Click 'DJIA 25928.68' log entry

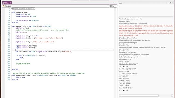(x=124, y=78)
